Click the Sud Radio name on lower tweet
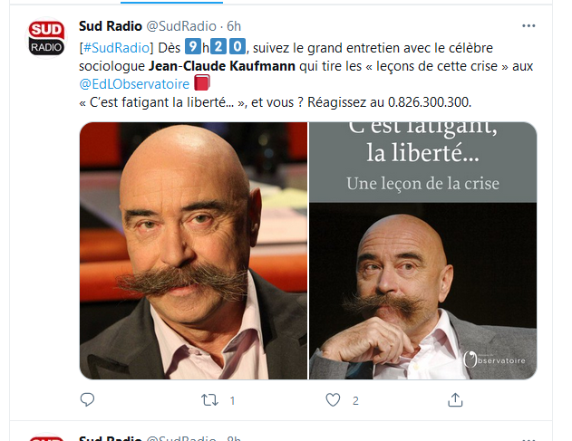This screenshot has height=441, width=572. (111, 437)
